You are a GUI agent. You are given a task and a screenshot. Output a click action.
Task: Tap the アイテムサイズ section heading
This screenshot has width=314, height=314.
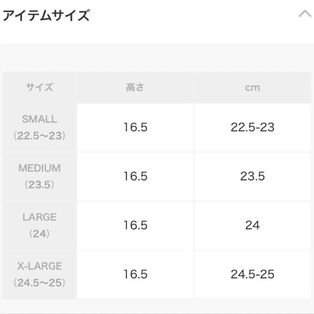(46, 16)
